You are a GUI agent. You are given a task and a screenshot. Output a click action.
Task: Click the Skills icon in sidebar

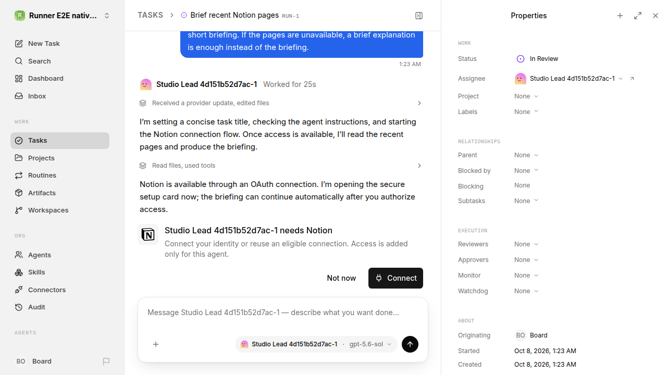pos(19,272)
